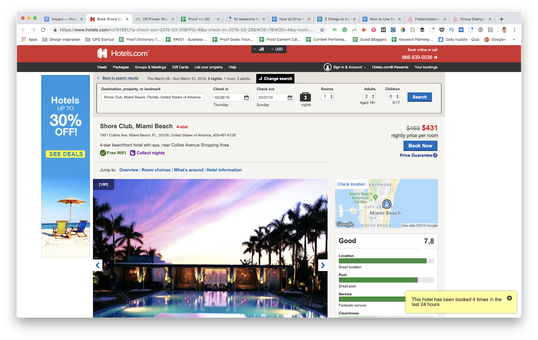This screenshot has width=538, height=340.
Task: Go back to search results link
Action: click(120, 78)
